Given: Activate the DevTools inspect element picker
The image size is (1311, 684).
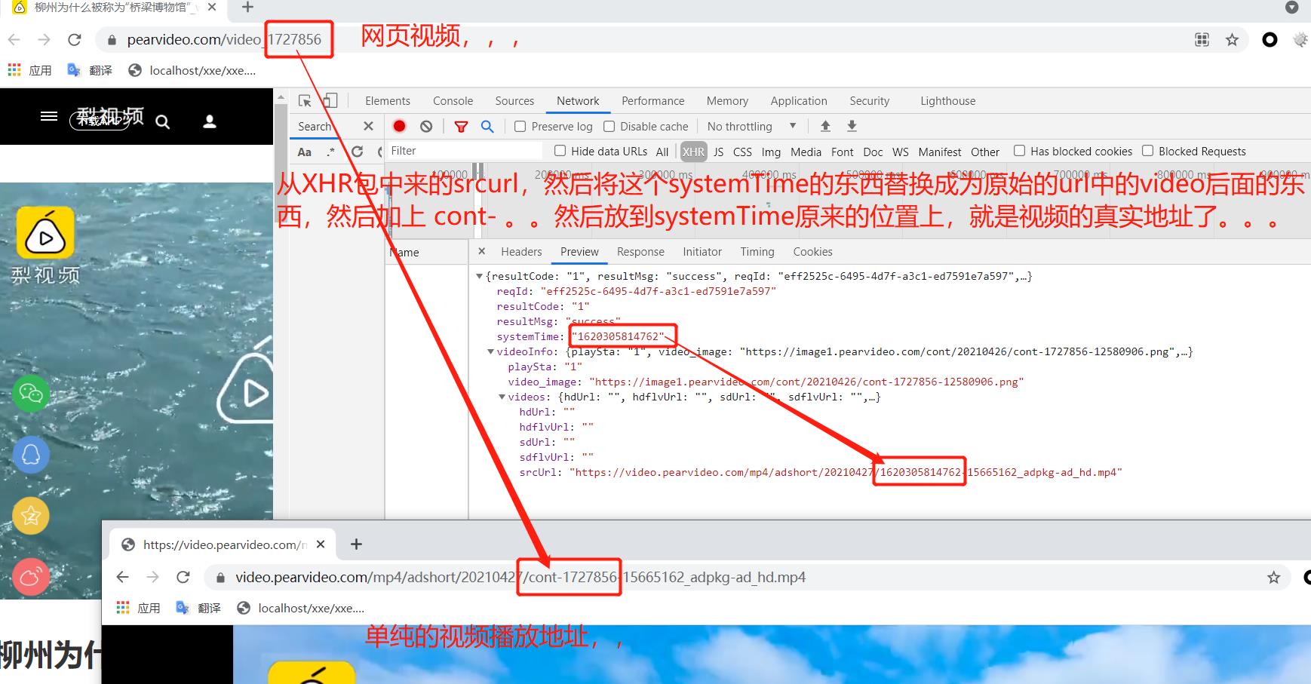Looking at the screenshot, I should (x=305, y=101).
